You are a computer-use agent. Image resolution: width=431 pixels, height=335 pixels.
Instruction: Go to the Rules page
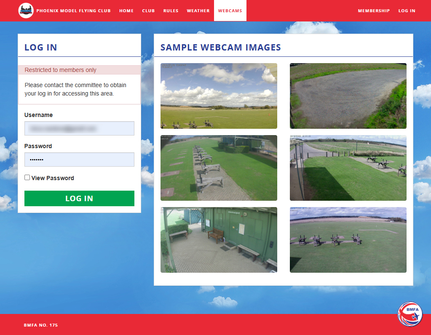171,11
